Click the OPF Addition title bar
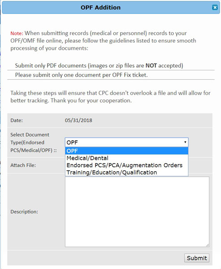Screen dimensions: 221x269 pyautogui.click(x=111, y=8)
